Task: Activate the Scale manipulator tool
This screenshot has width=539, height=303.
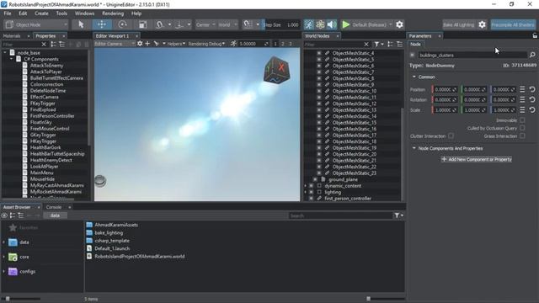Action: 142,24
